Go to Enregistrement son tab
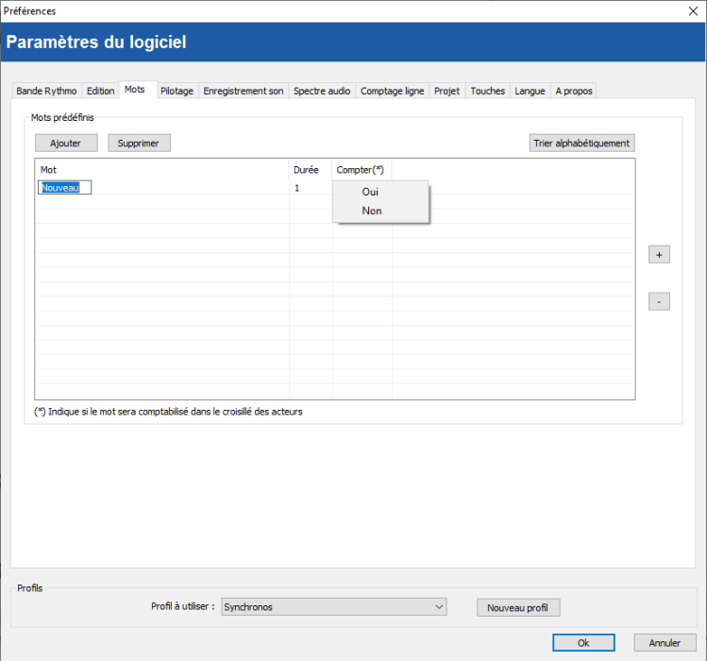This screenshot has height=661, width=707. [243, 91]
